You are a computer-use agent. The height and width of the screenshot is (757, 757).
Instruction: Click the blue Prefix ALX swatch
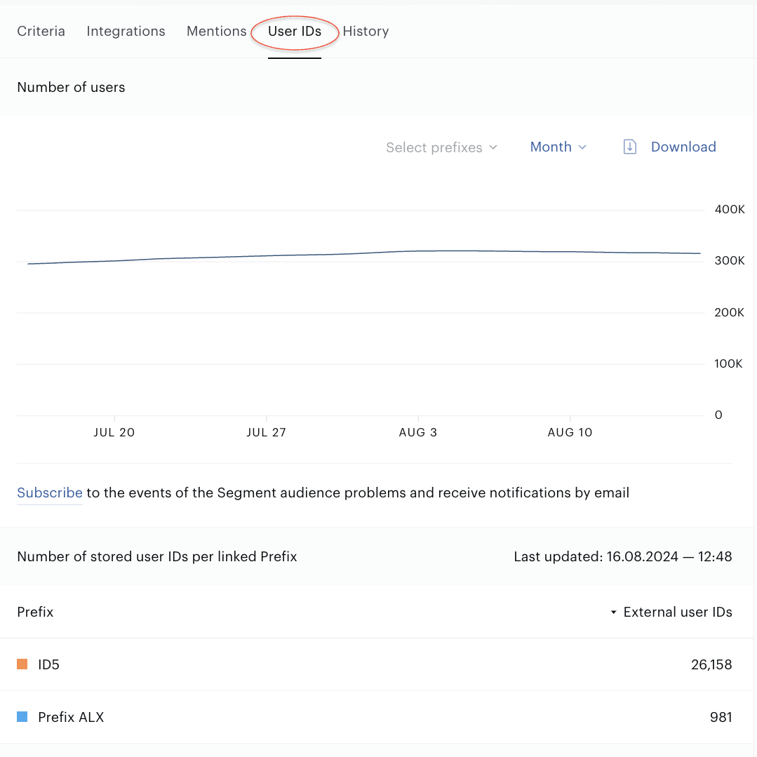(22, 717)
